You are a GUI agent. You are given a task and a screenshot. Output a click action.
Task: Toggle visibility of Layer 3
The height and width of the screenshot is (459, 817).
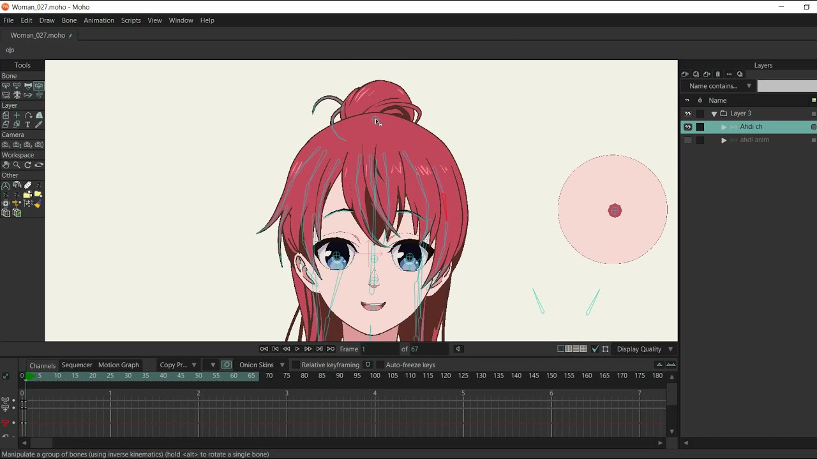pos(687,113)
